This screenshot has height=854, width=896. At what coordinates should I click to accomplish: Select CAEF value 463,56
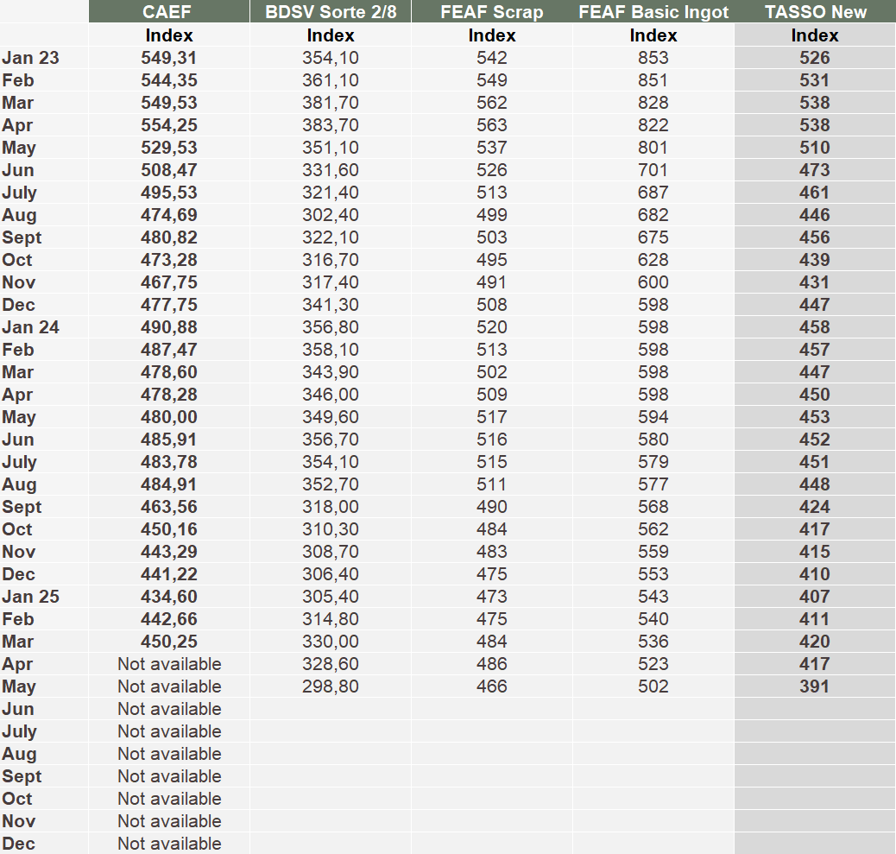(169, 507)
